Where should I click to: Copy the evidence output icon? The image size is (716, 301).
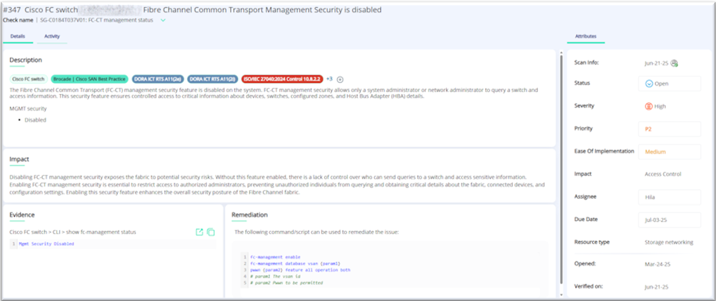(211, 232)
